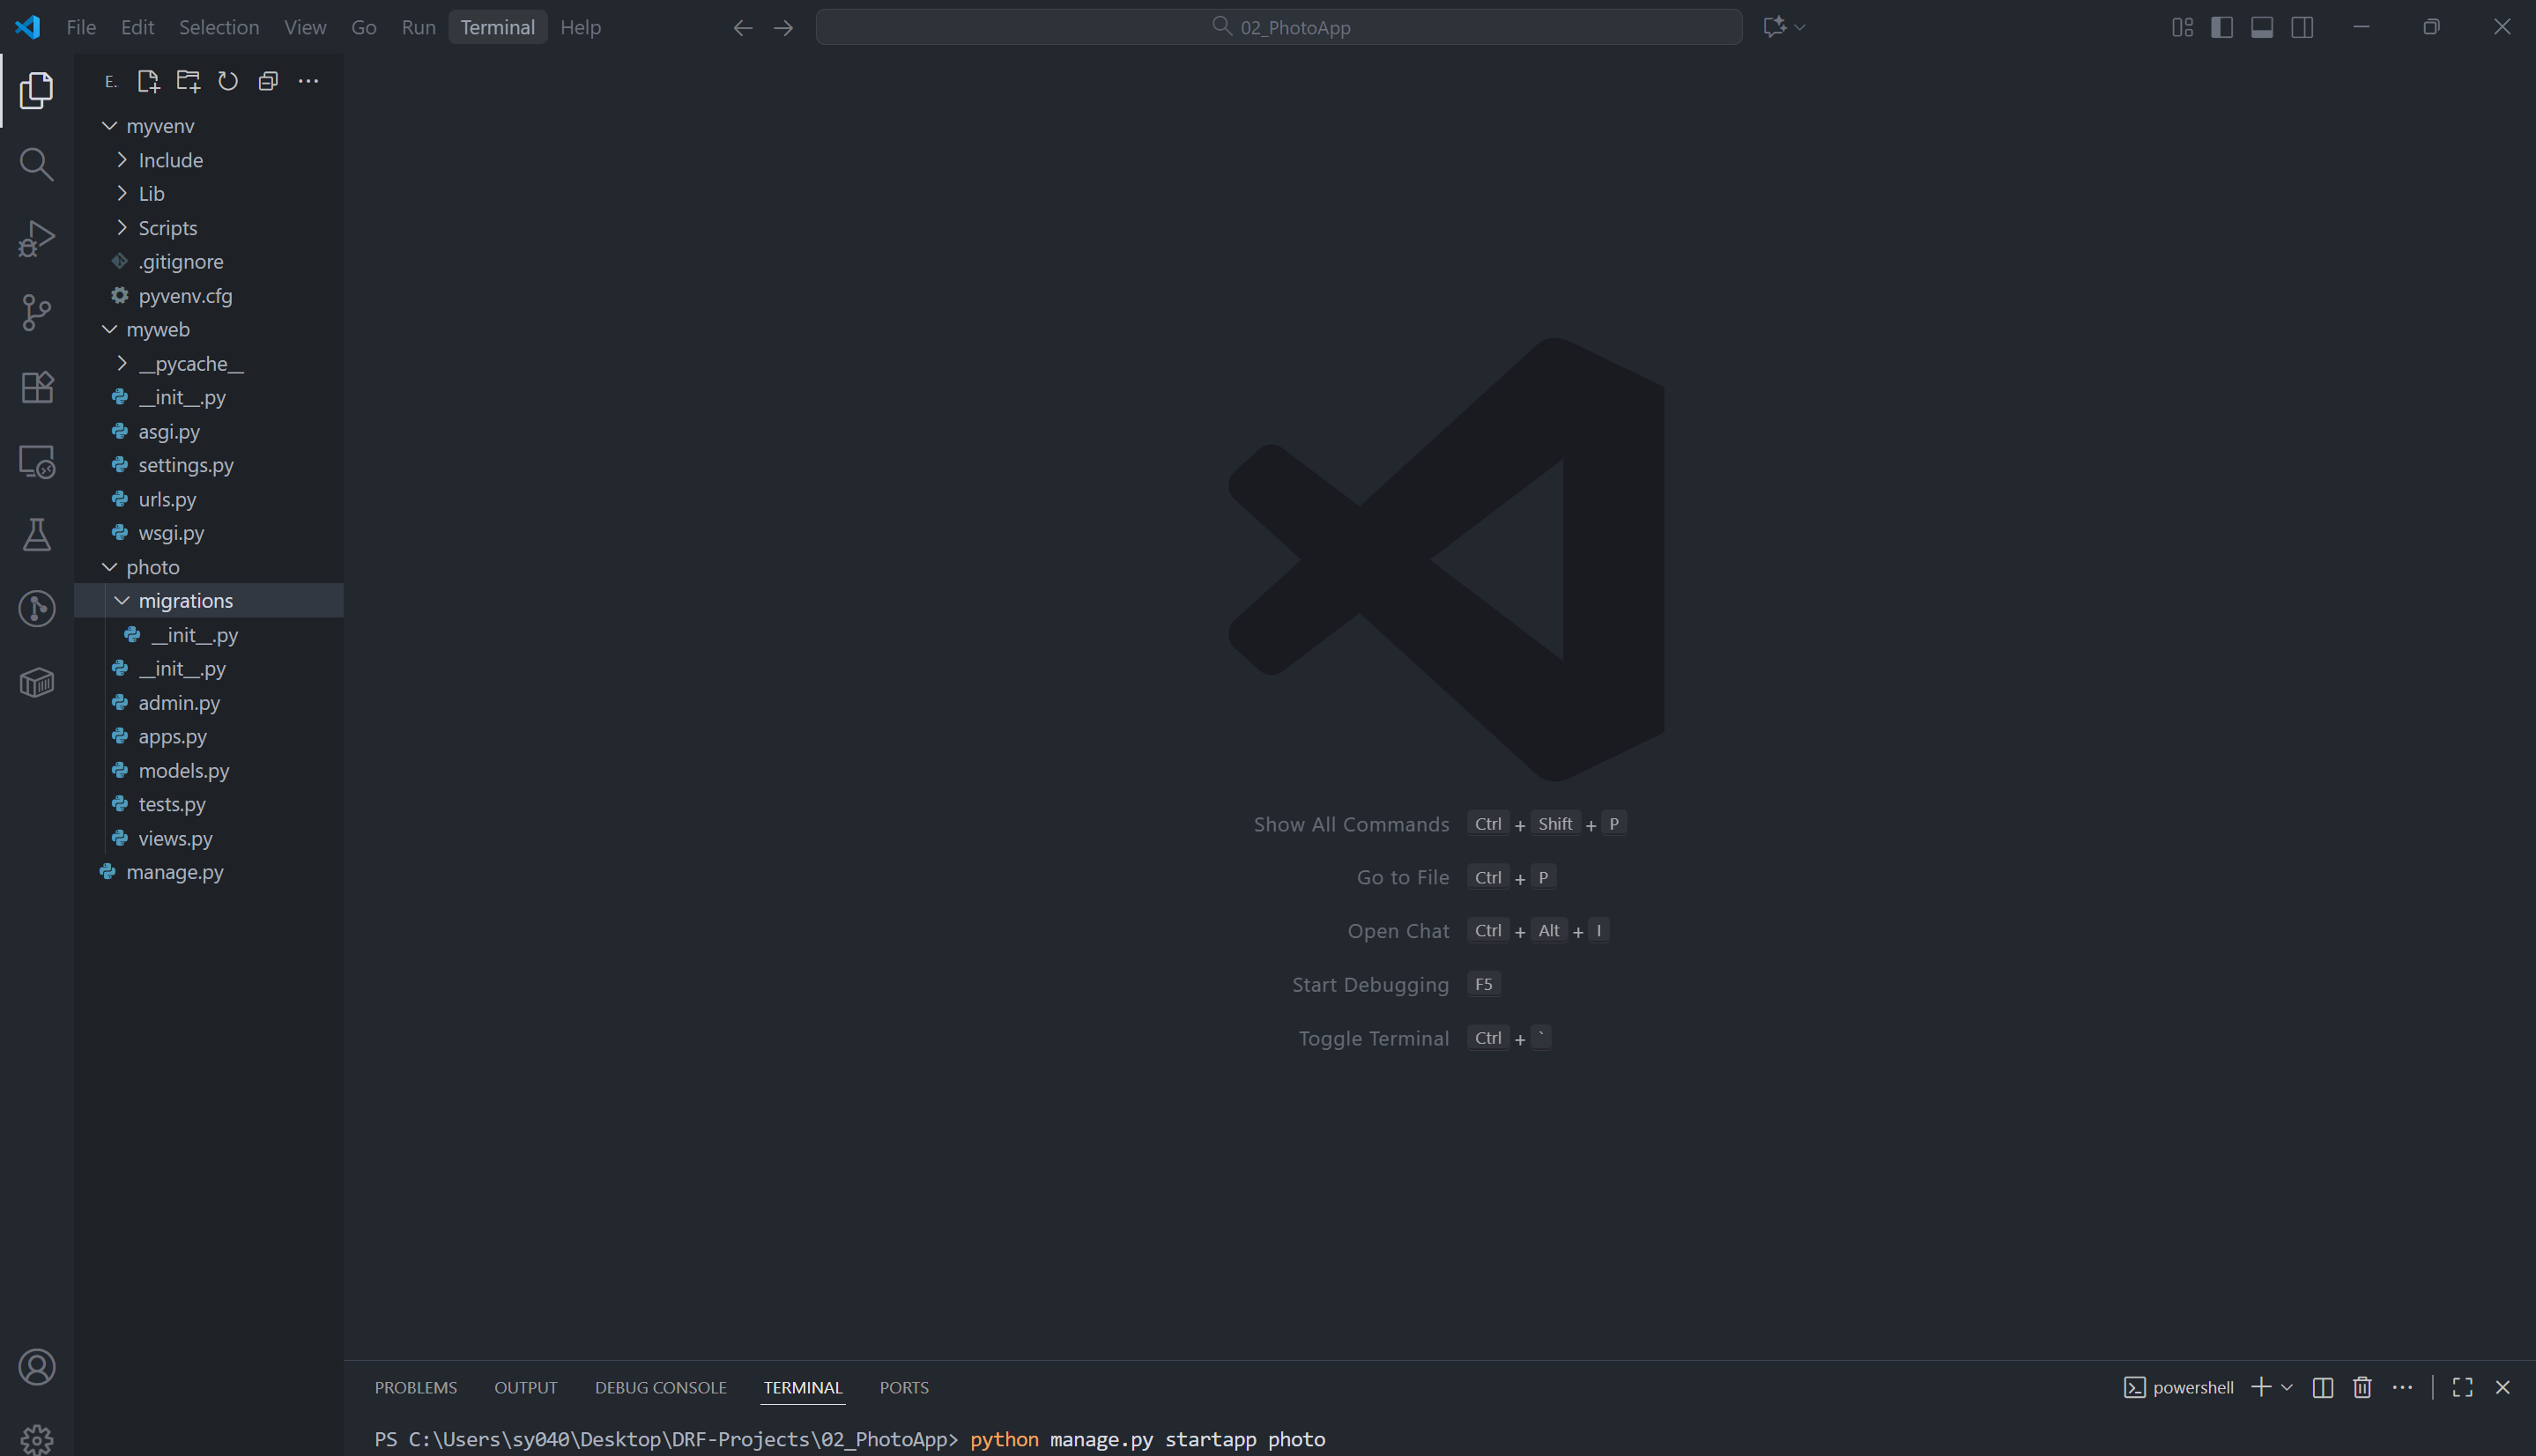2536x1456 pixels.
Task: Open the new terminal launch profile dropdown
Action: click(2287, 1387)
